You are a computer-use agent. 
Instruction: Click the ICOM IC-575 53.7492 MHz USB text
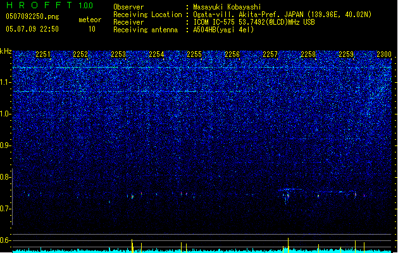point(254,22)
